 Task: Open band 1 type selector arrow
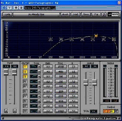[39, 67]
